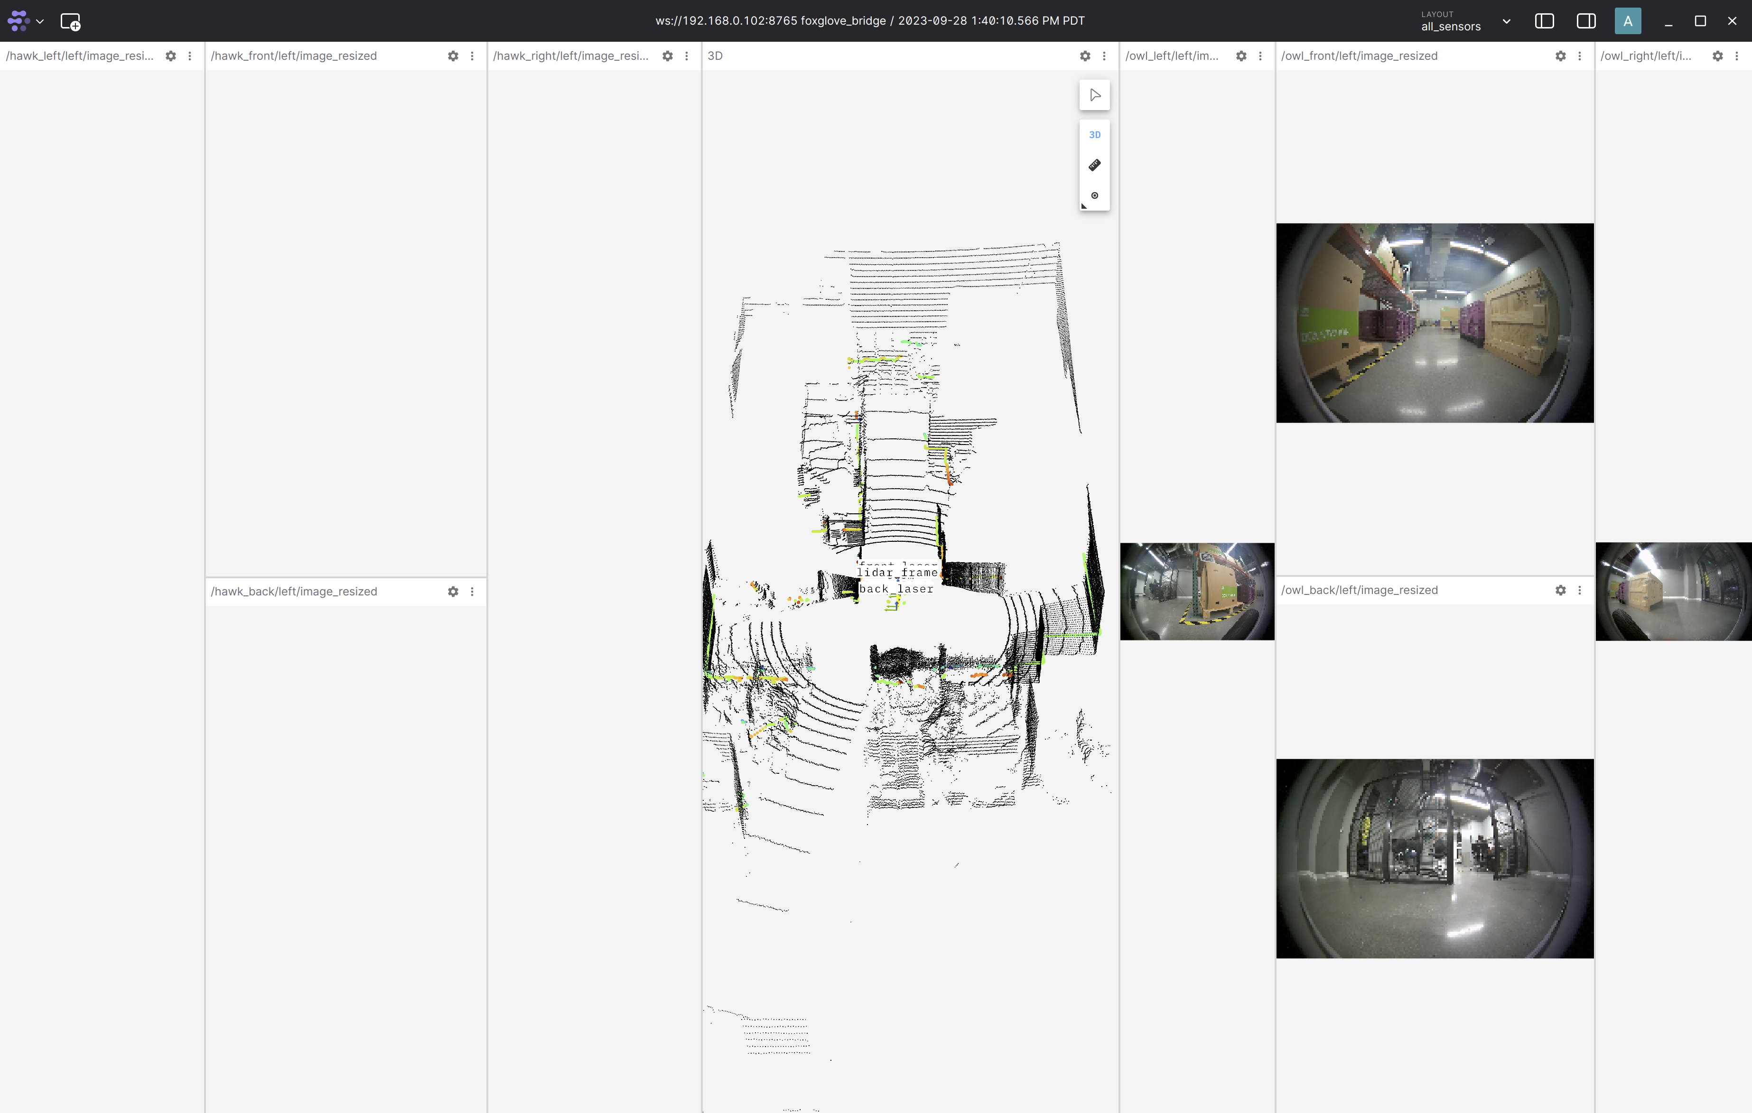Click the user account avatar button

(x=1628, y=21)
